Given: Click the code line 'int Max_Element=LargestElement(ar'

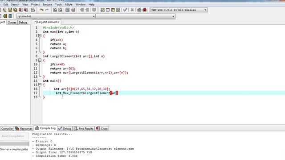Looking at the screenshot, I should pyautogui.click(x=87, y=93).
